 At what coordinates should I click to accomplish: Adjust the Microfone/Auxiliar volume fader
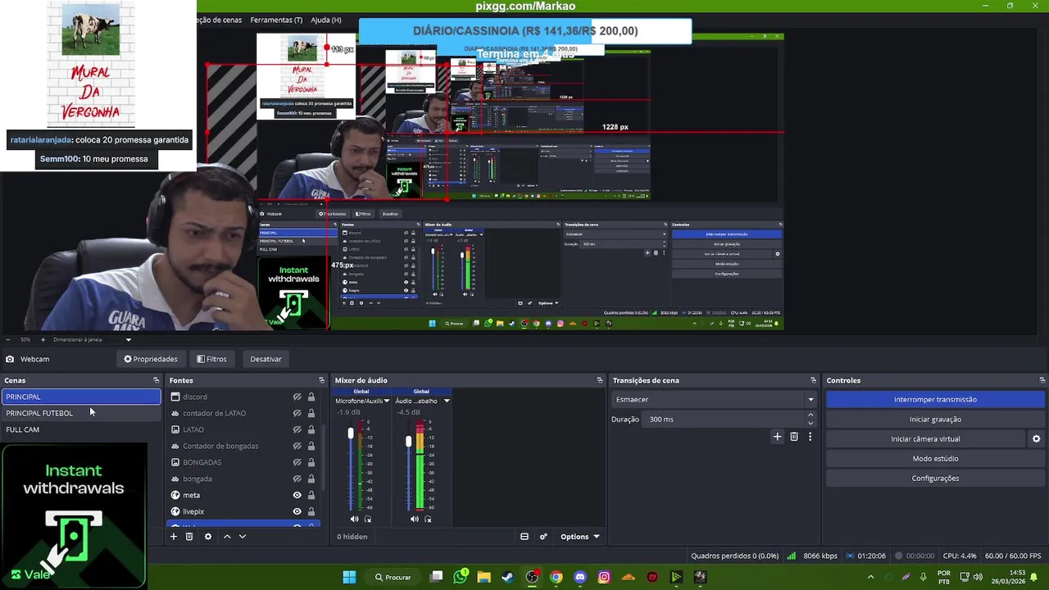click(351, 433)
